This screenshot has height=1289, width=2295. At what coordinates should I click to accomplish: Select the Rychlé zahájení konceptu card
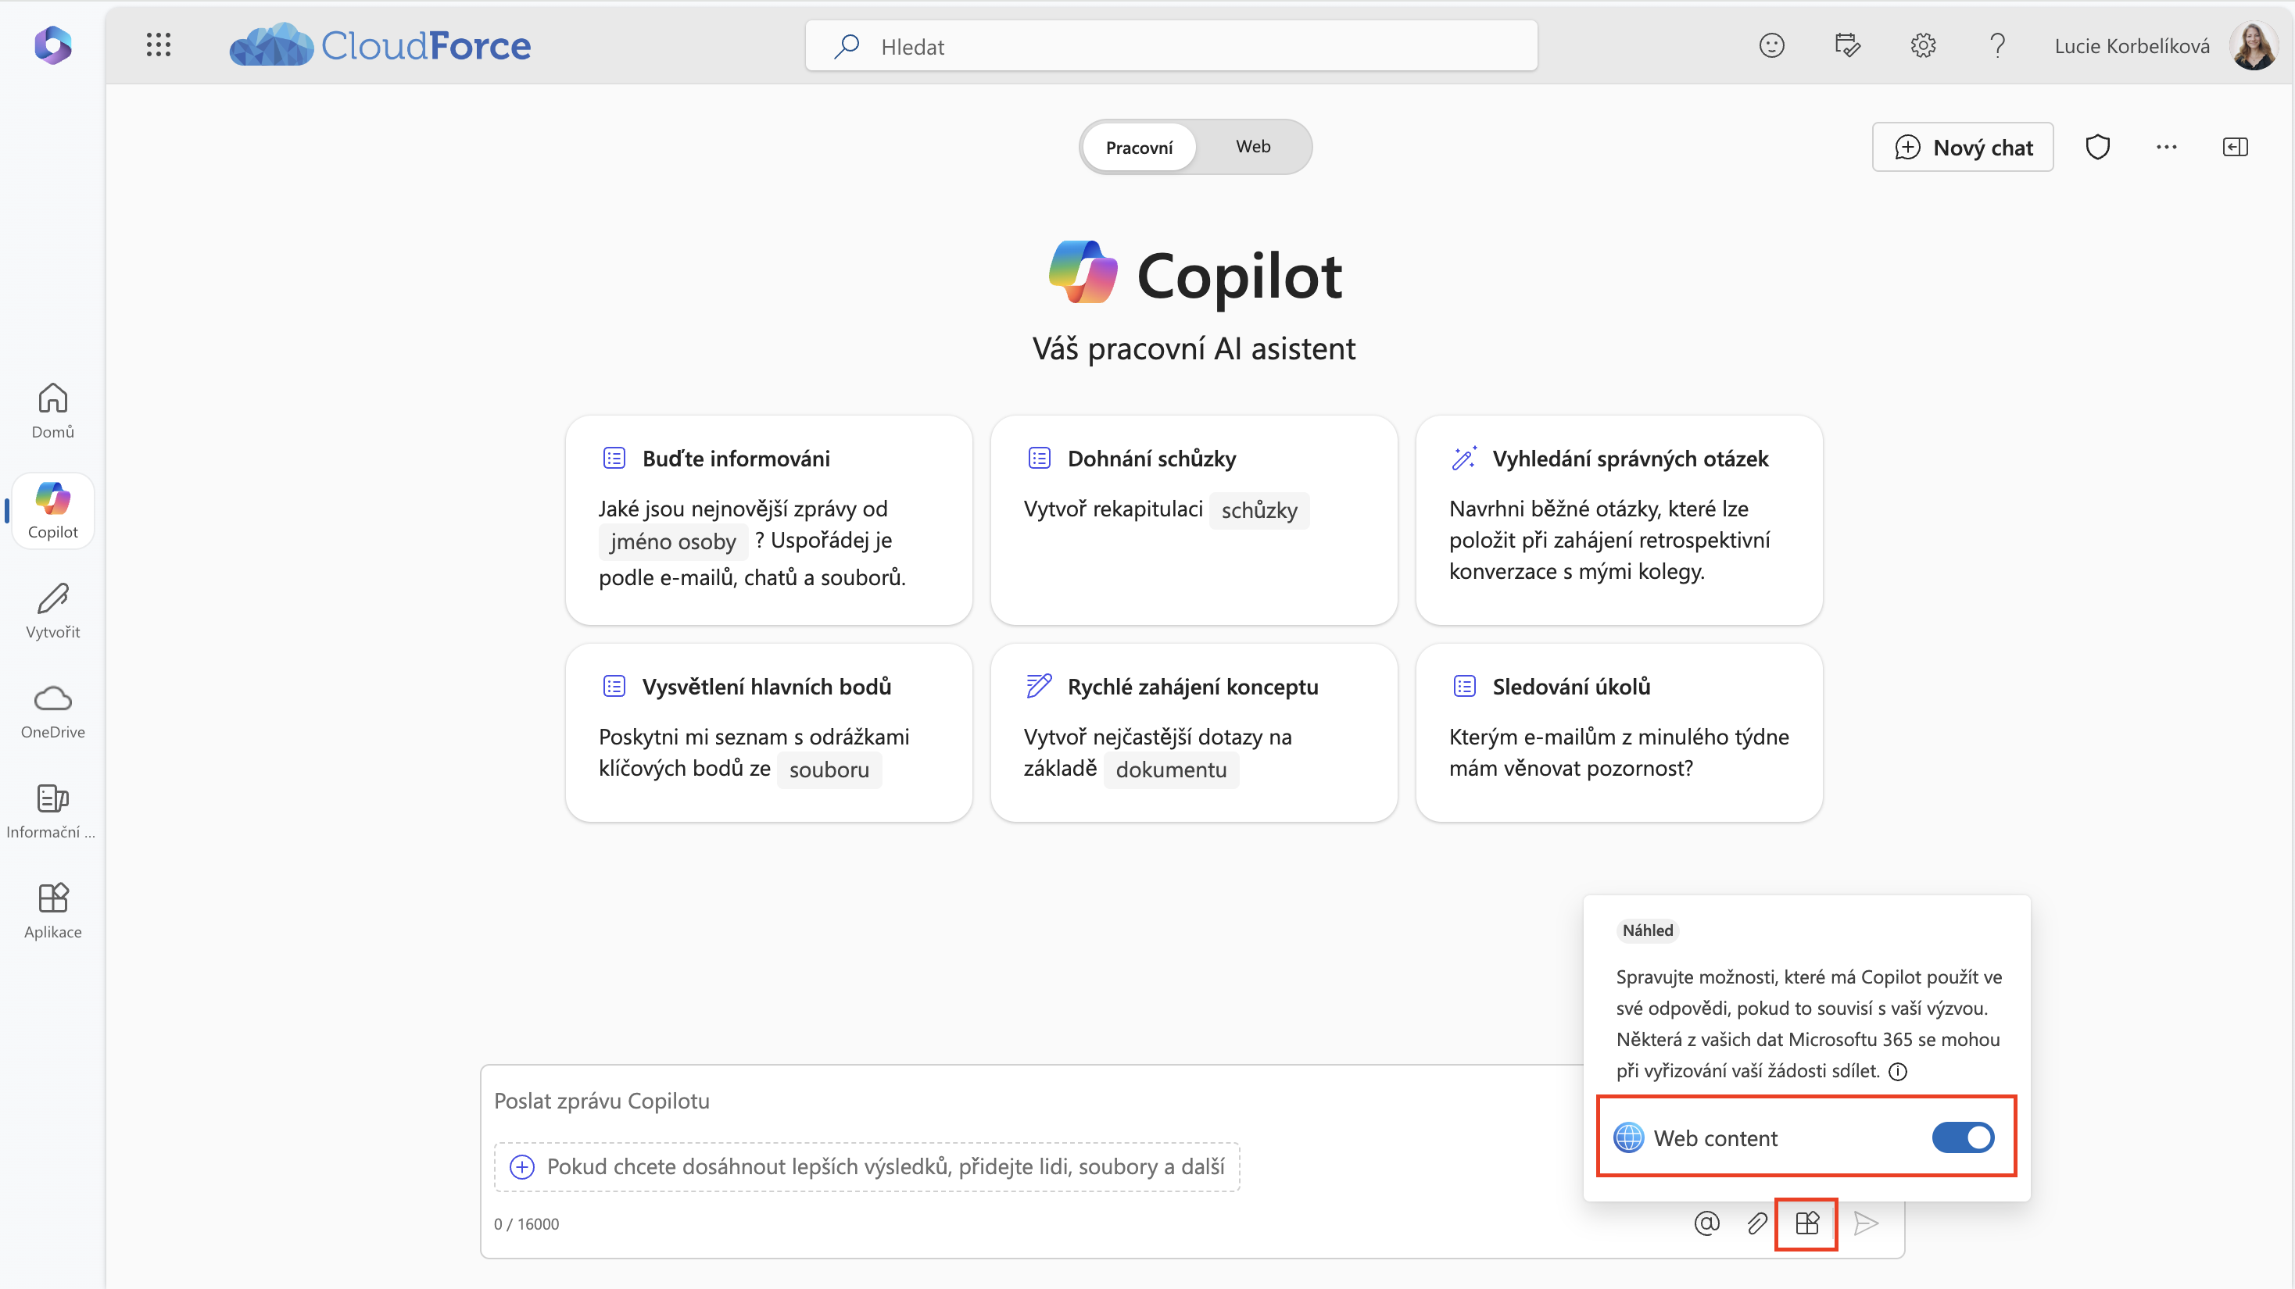coord(1194,733)
